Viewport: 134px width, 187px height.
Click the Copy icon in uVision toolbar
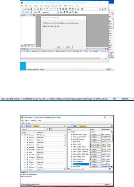coord(38,9)
